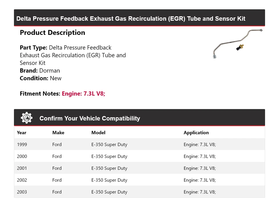This screenshot has width=279, height=207.
Task: Open the EGR tube product thumbnail
Action: 237,44
